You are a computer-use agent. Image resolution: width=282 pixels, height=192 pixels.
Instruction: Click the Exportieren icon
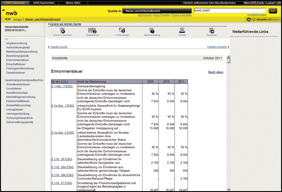coord(212,31)
